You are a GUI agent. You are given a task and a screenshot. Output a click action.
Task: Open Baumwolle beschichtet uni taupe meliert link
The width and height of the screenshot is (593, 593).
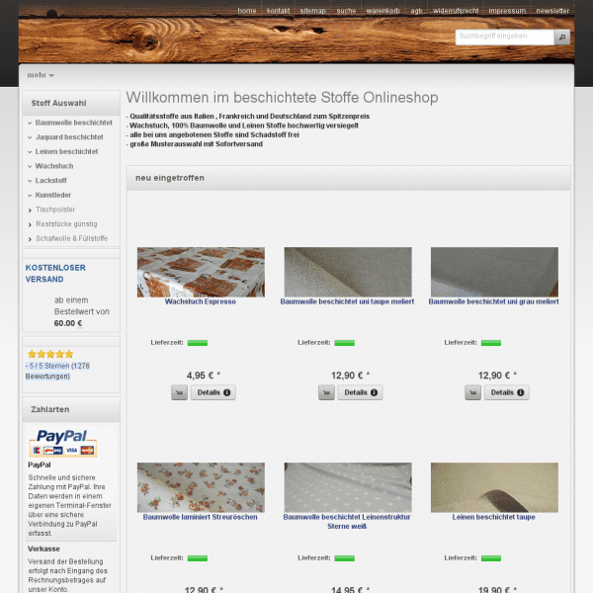point(347,301)
